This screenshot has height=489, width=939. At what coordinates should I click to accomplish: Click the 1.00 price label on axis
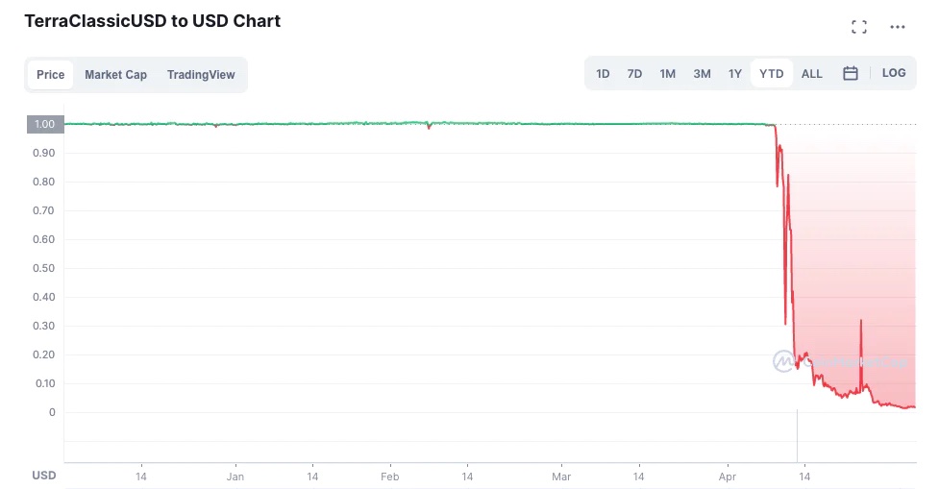point(44,124)
